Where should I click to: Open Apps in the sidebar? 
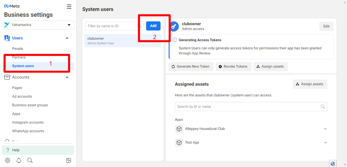tap(16, 114)
